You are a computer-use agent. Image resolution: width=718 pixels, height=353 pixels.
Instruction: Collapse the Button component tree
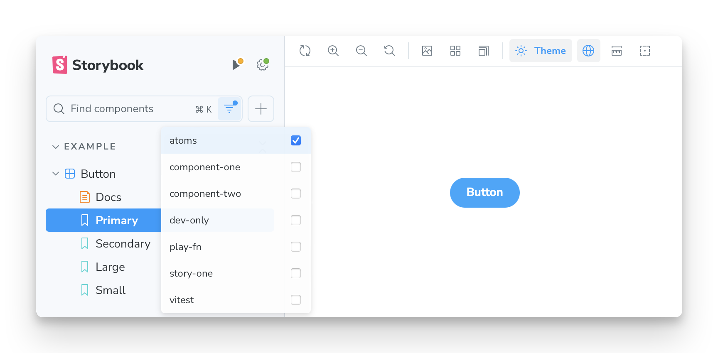pyautogui.click(x=56, y=174)
